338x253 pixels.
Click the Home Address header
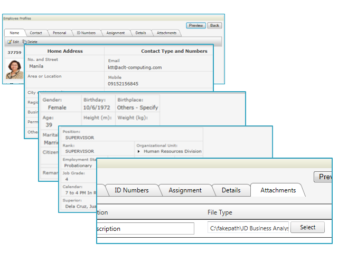(x=65, y=51)
